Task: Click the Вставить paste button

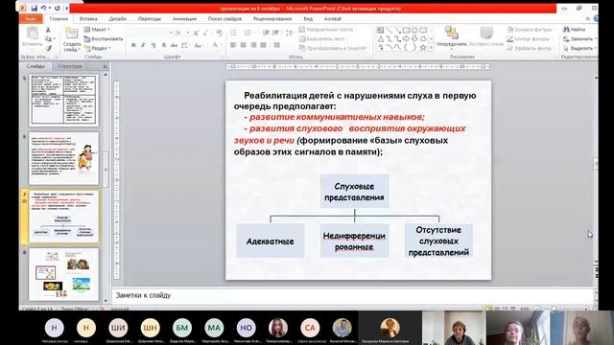Action: tap(32, 37)
